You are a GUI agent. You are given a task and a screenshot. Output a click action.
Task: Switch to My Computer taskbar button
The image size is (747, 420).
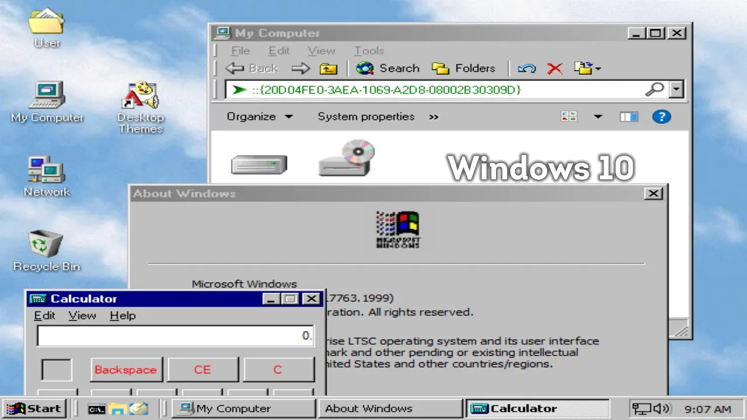tap(245, 408)
